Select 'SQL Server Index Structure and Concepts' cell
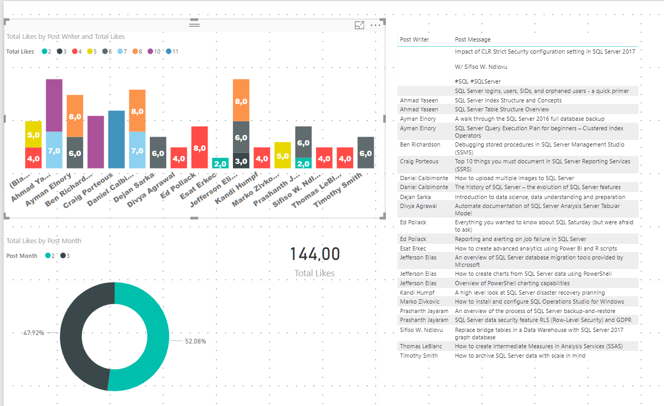The width and height of the screenshot is (664, 406). pos(508,100)
